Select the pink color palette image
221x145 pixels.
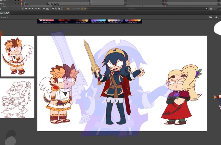click(x=46, y=21)
